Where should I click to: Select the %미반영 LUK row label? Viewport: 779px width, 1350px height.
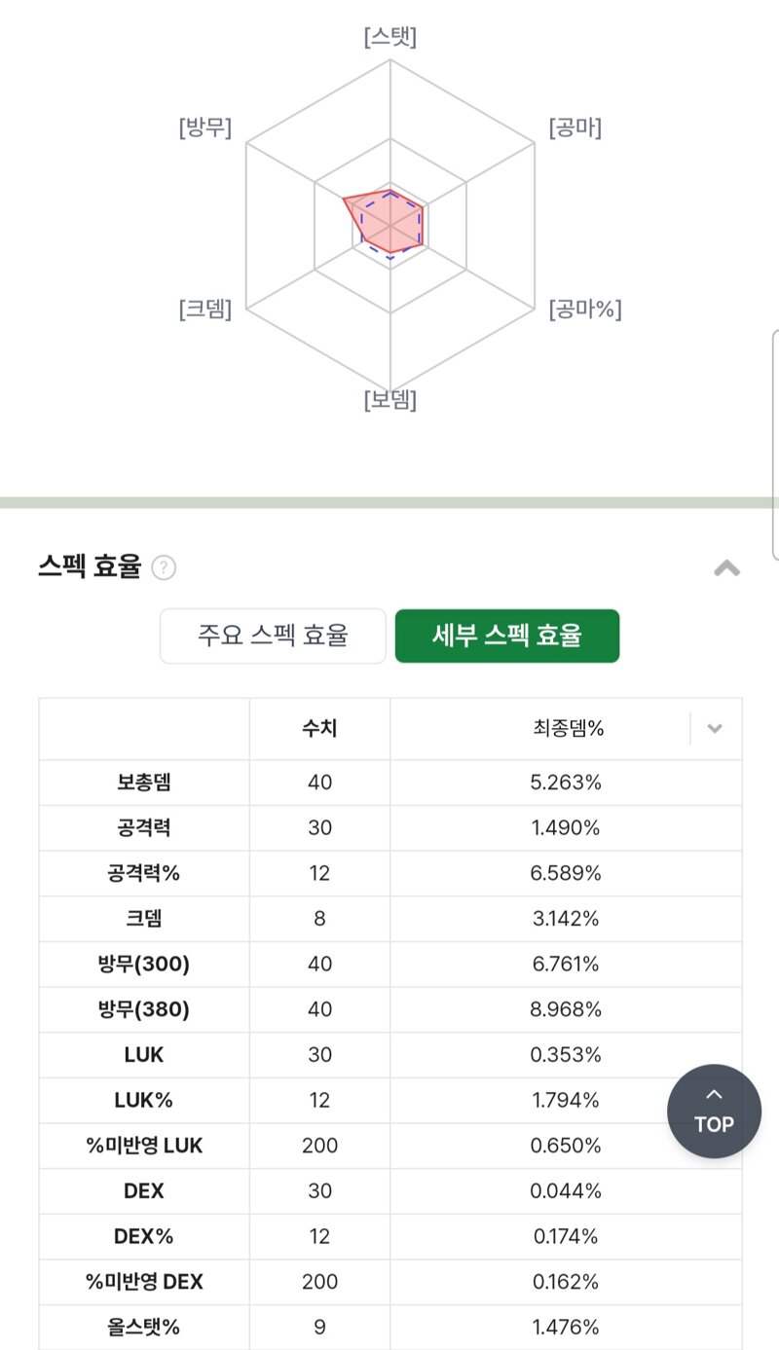click(x=144, y=1146)
